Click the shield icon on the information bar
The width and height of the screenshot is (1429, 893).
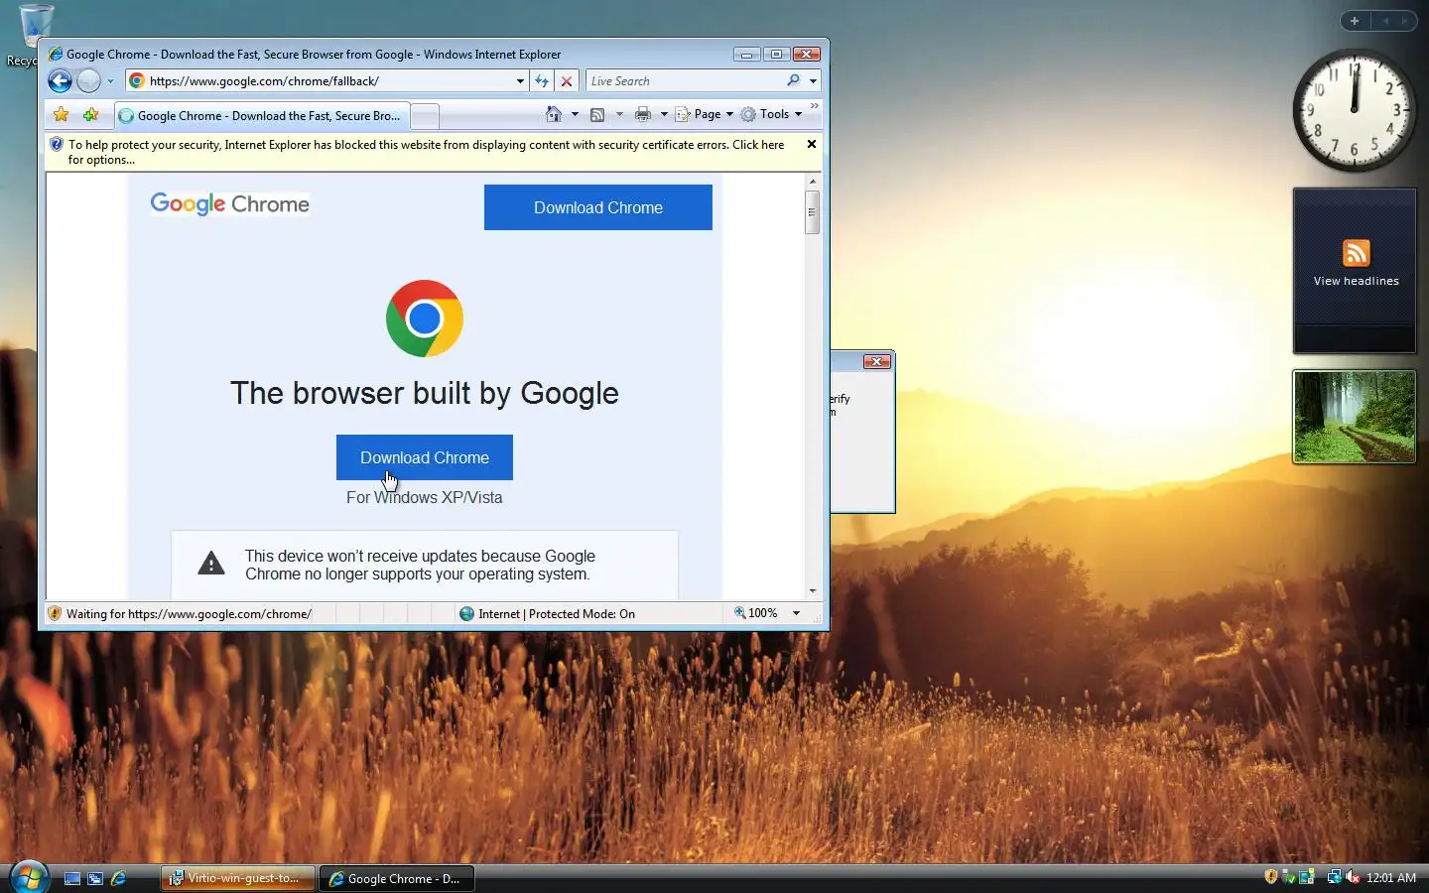coord(57,145)
